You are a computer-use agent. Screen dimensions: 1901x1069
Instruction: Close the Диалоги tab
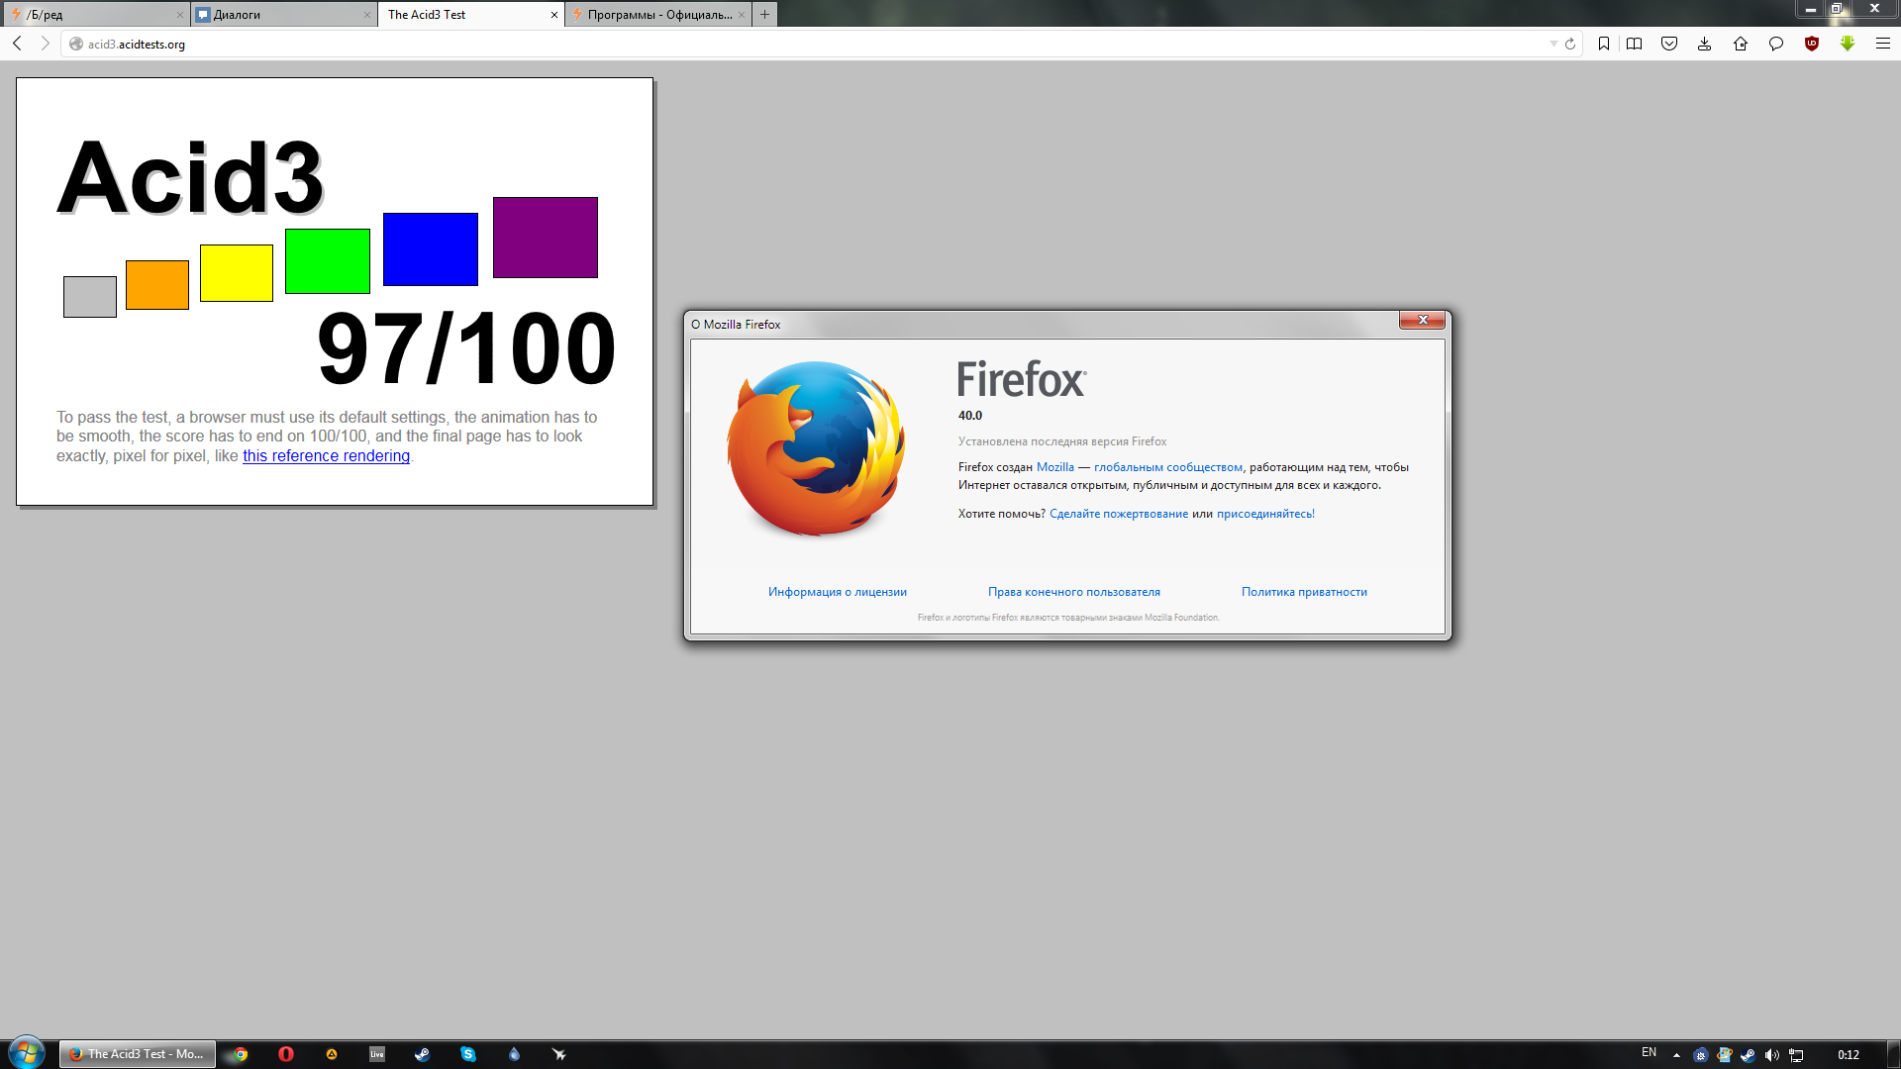click(367, 15)
